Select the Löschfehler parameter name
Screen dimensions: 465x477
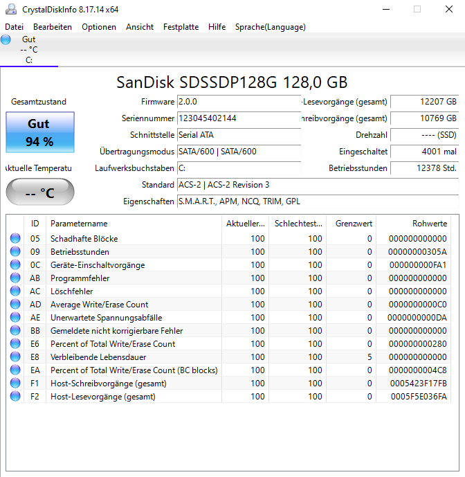pos(72,291)
